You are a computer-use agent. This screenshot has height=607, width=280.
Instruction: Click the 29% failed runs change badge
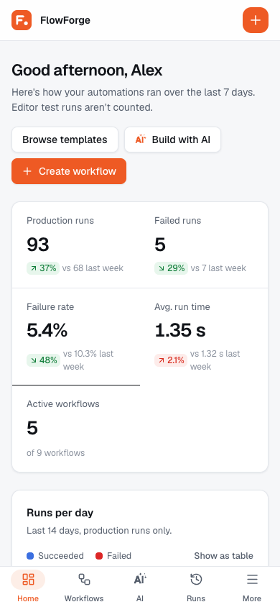(171, 268)
